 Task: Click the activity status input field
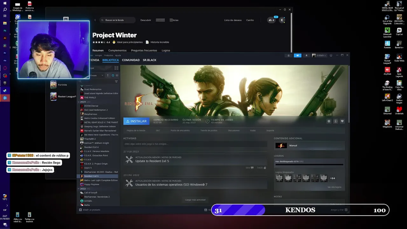(x=195, y=144)
